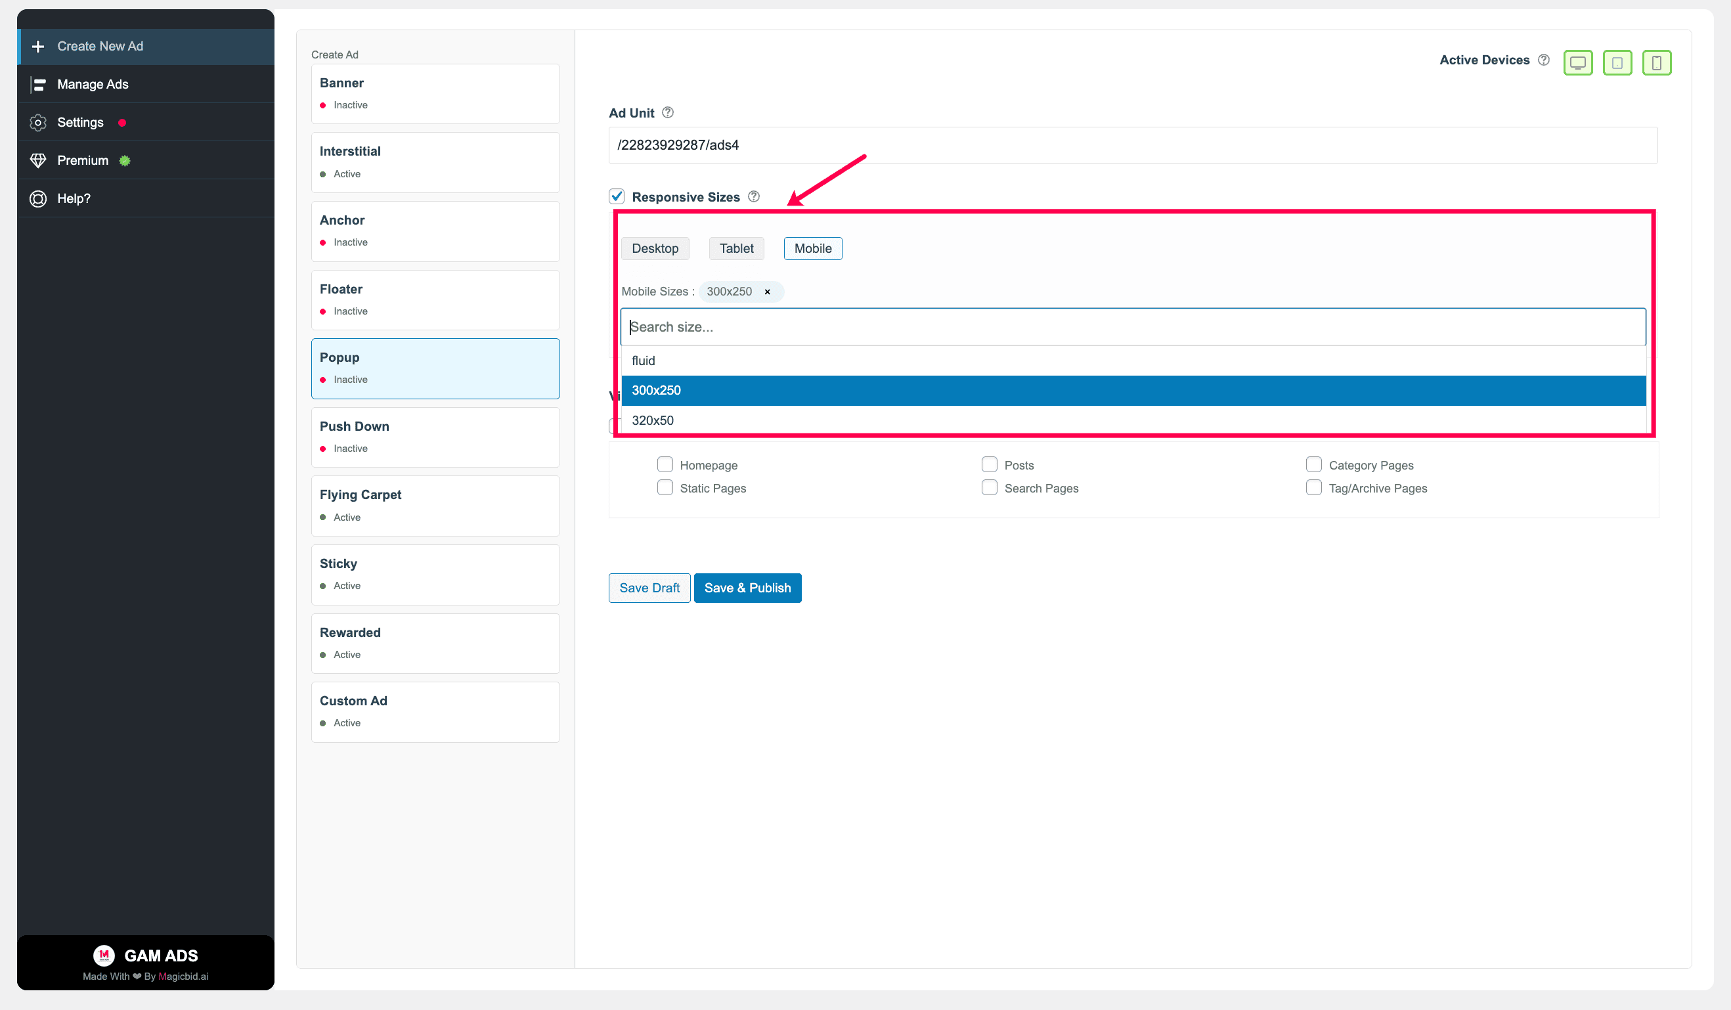Click the Save & Publish button
The width and height of the screenshot is (1731, 1010).
coord(747,588)
